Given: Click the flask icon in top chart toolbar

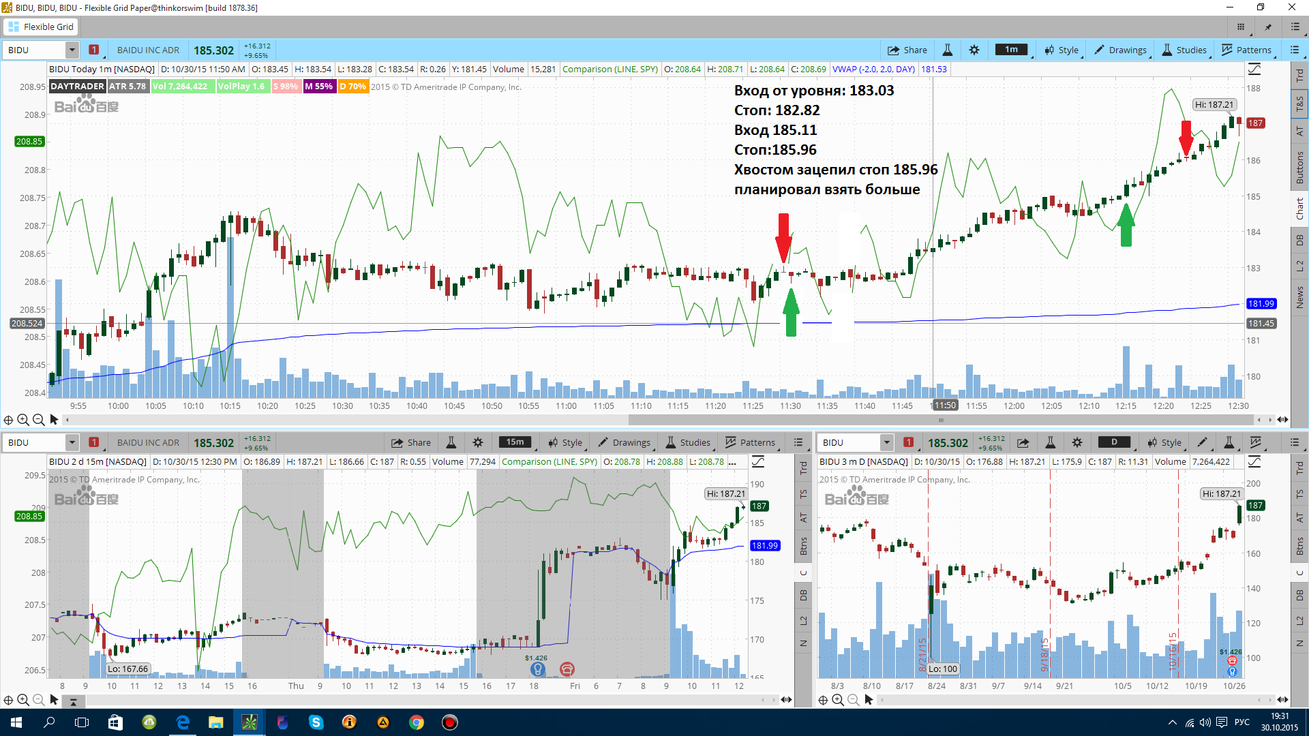Looking at the screenshot, I should (947, 50).
